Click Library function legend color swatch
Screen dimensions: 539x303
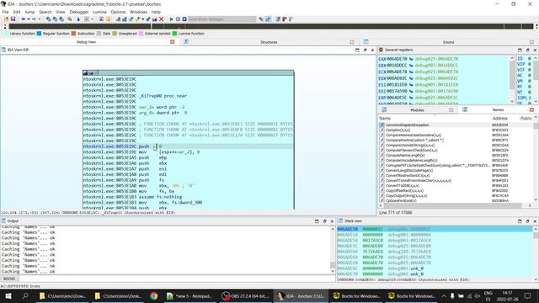(x=6, y=34)
